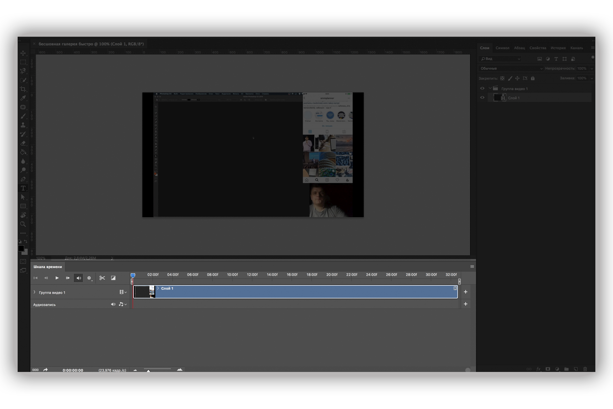The width and height of the screenshot is (613, 409).
Task: Add audio to the Аудиозапись track
Action: (x=466, y=304)
